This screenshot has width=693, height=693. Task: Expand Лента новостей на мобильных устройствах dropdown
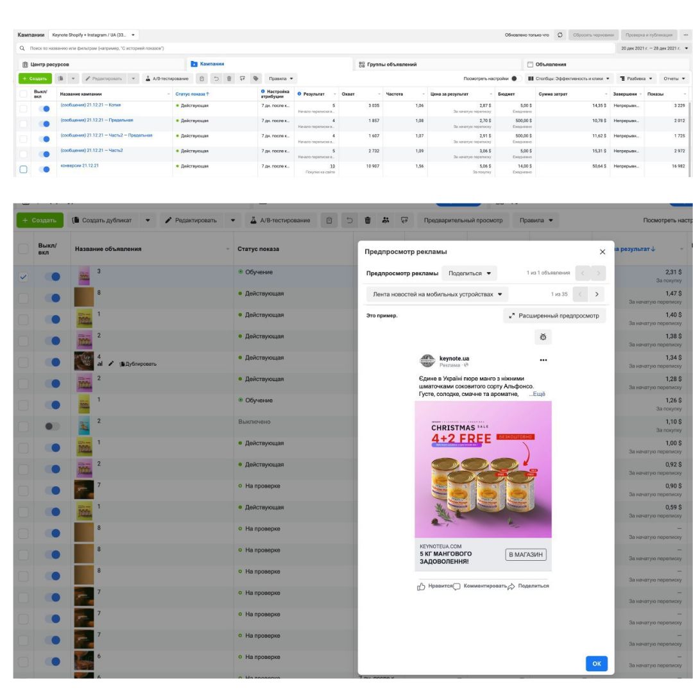437,294
